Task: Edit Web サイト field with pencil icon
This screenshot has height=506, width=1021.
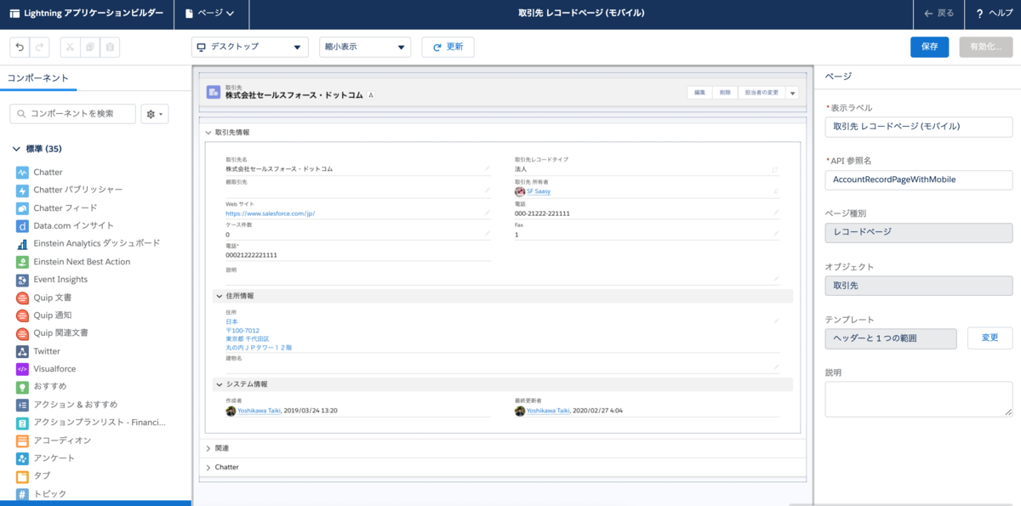Action: [488, 213]
